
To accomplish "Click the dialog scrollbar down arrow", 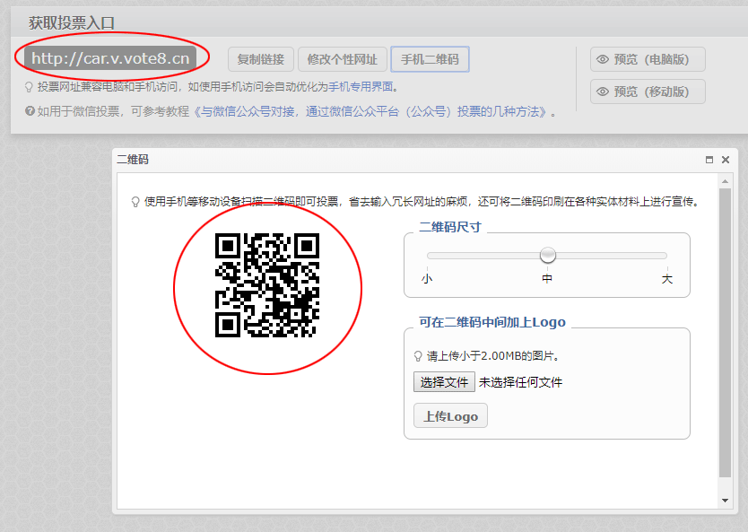I will tap(726, 500).
